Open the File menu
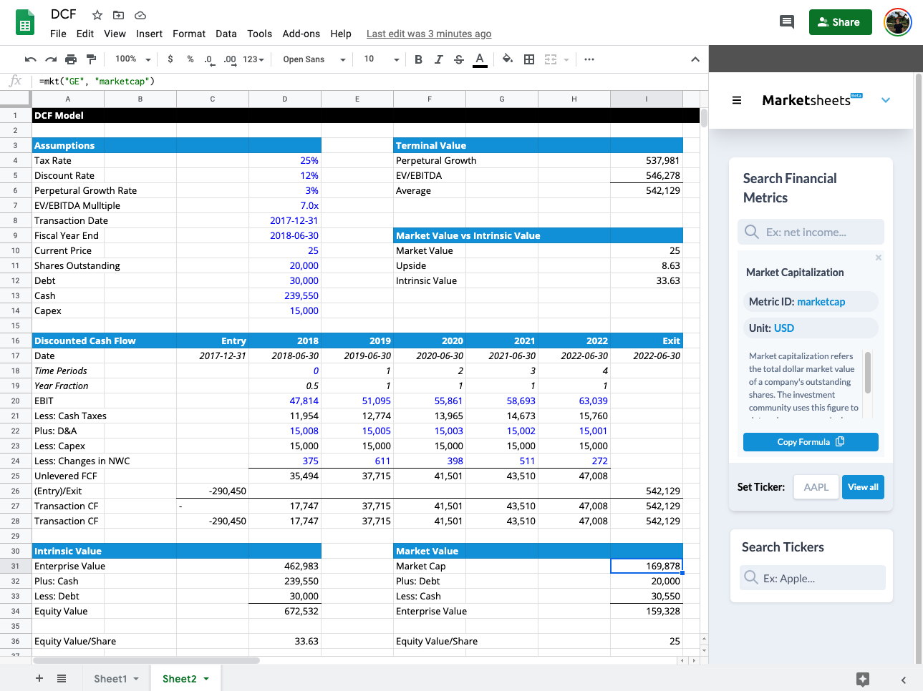Viewport: 923px width, 691px height. point(58,34)
